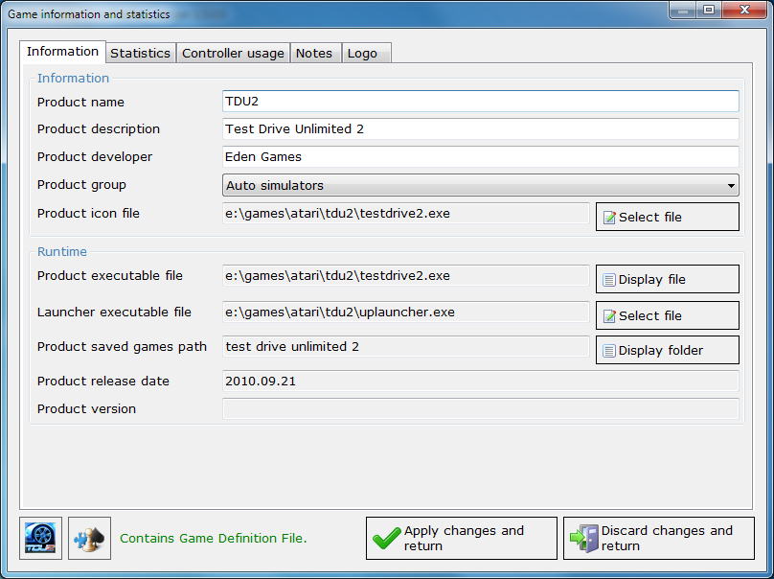Select file for Product icon file
The width and height of the screenshot is (774, 579).
(x=667, y=217)
